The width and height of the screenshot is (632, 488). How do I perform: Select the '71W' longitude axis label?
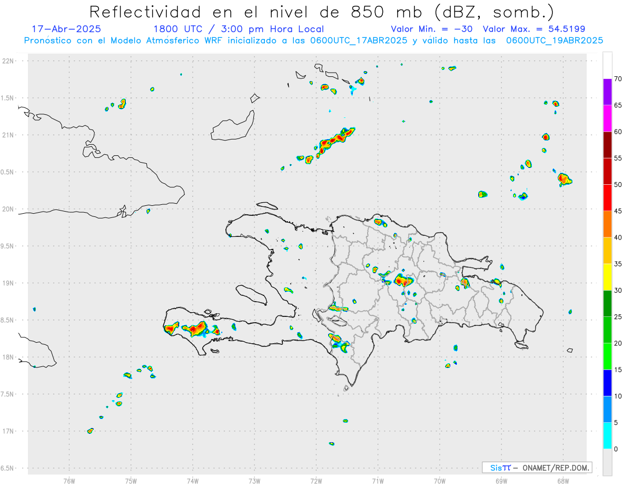(378, 481)
